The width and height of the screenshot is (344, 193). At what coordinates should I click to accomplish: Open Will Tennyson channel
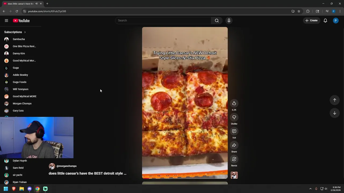coord(21,89)
